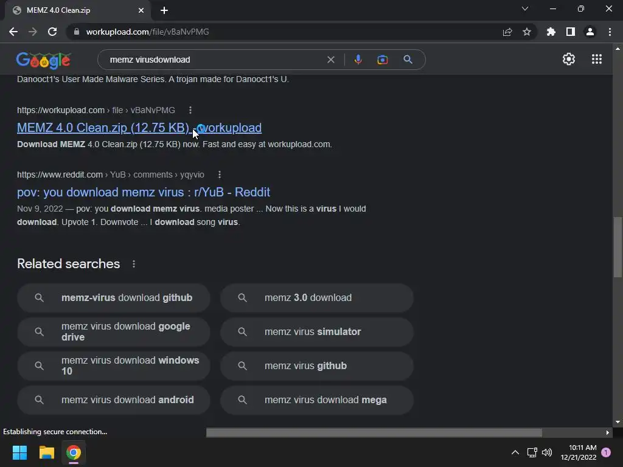Open the clock showing 10:11 AM
The width and height of the screenshot is (623, 467).
pos(579,452)
